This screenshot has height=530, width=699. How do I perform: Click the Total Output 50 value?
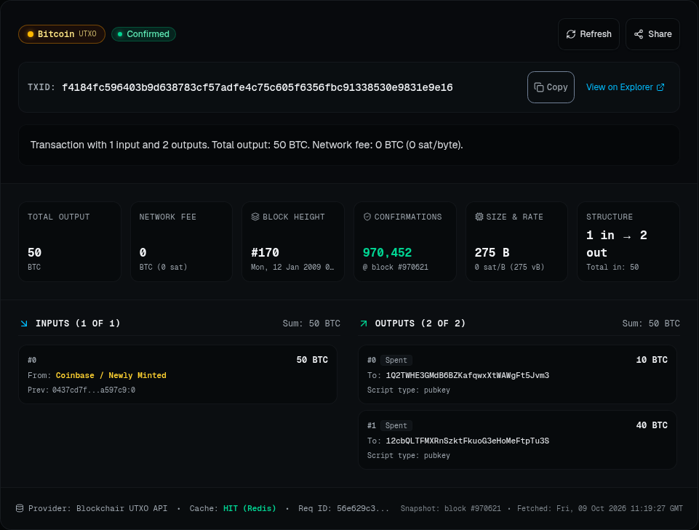pos(34,253)
